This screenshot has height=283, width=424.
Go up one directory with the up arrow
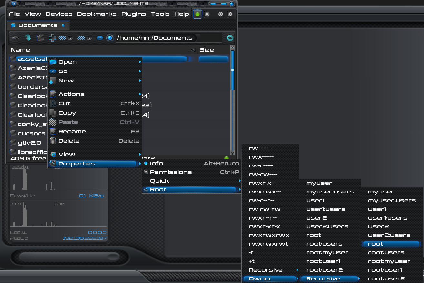(x=100, y=38)
